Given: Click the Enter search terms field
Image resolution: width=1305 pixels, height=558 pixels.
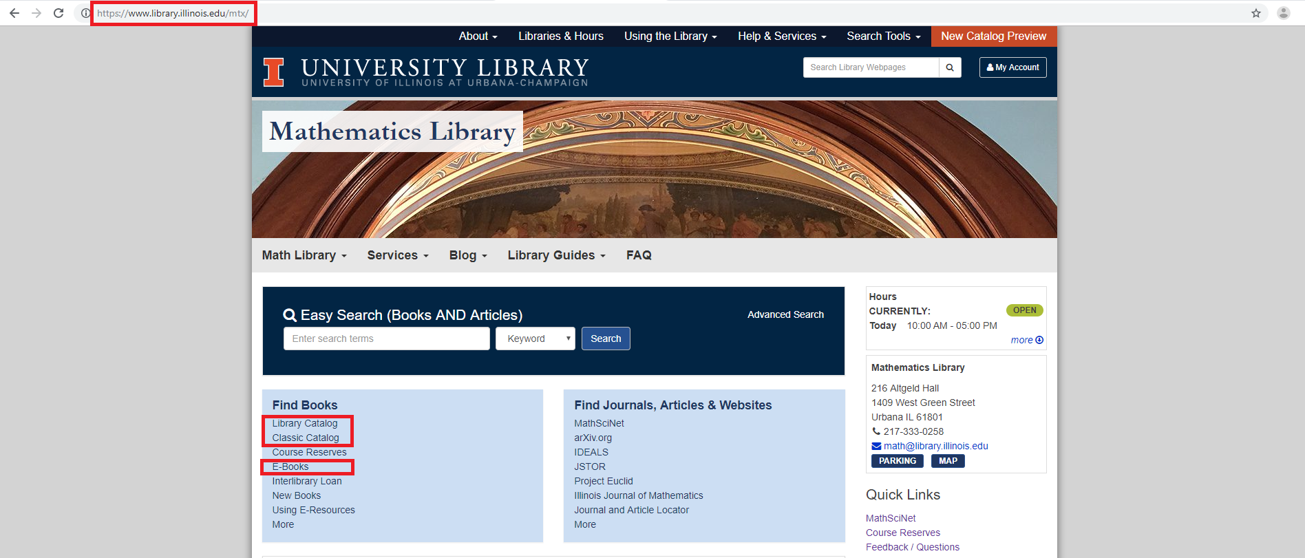Looking at the screenshot, I should tap(386, 339).
